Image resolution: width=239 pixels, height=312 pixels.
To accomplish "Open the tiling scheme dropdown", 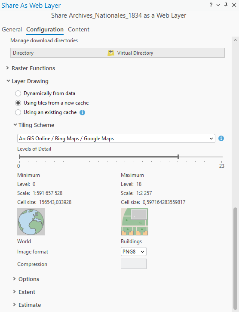I will [x=116, y=139].
